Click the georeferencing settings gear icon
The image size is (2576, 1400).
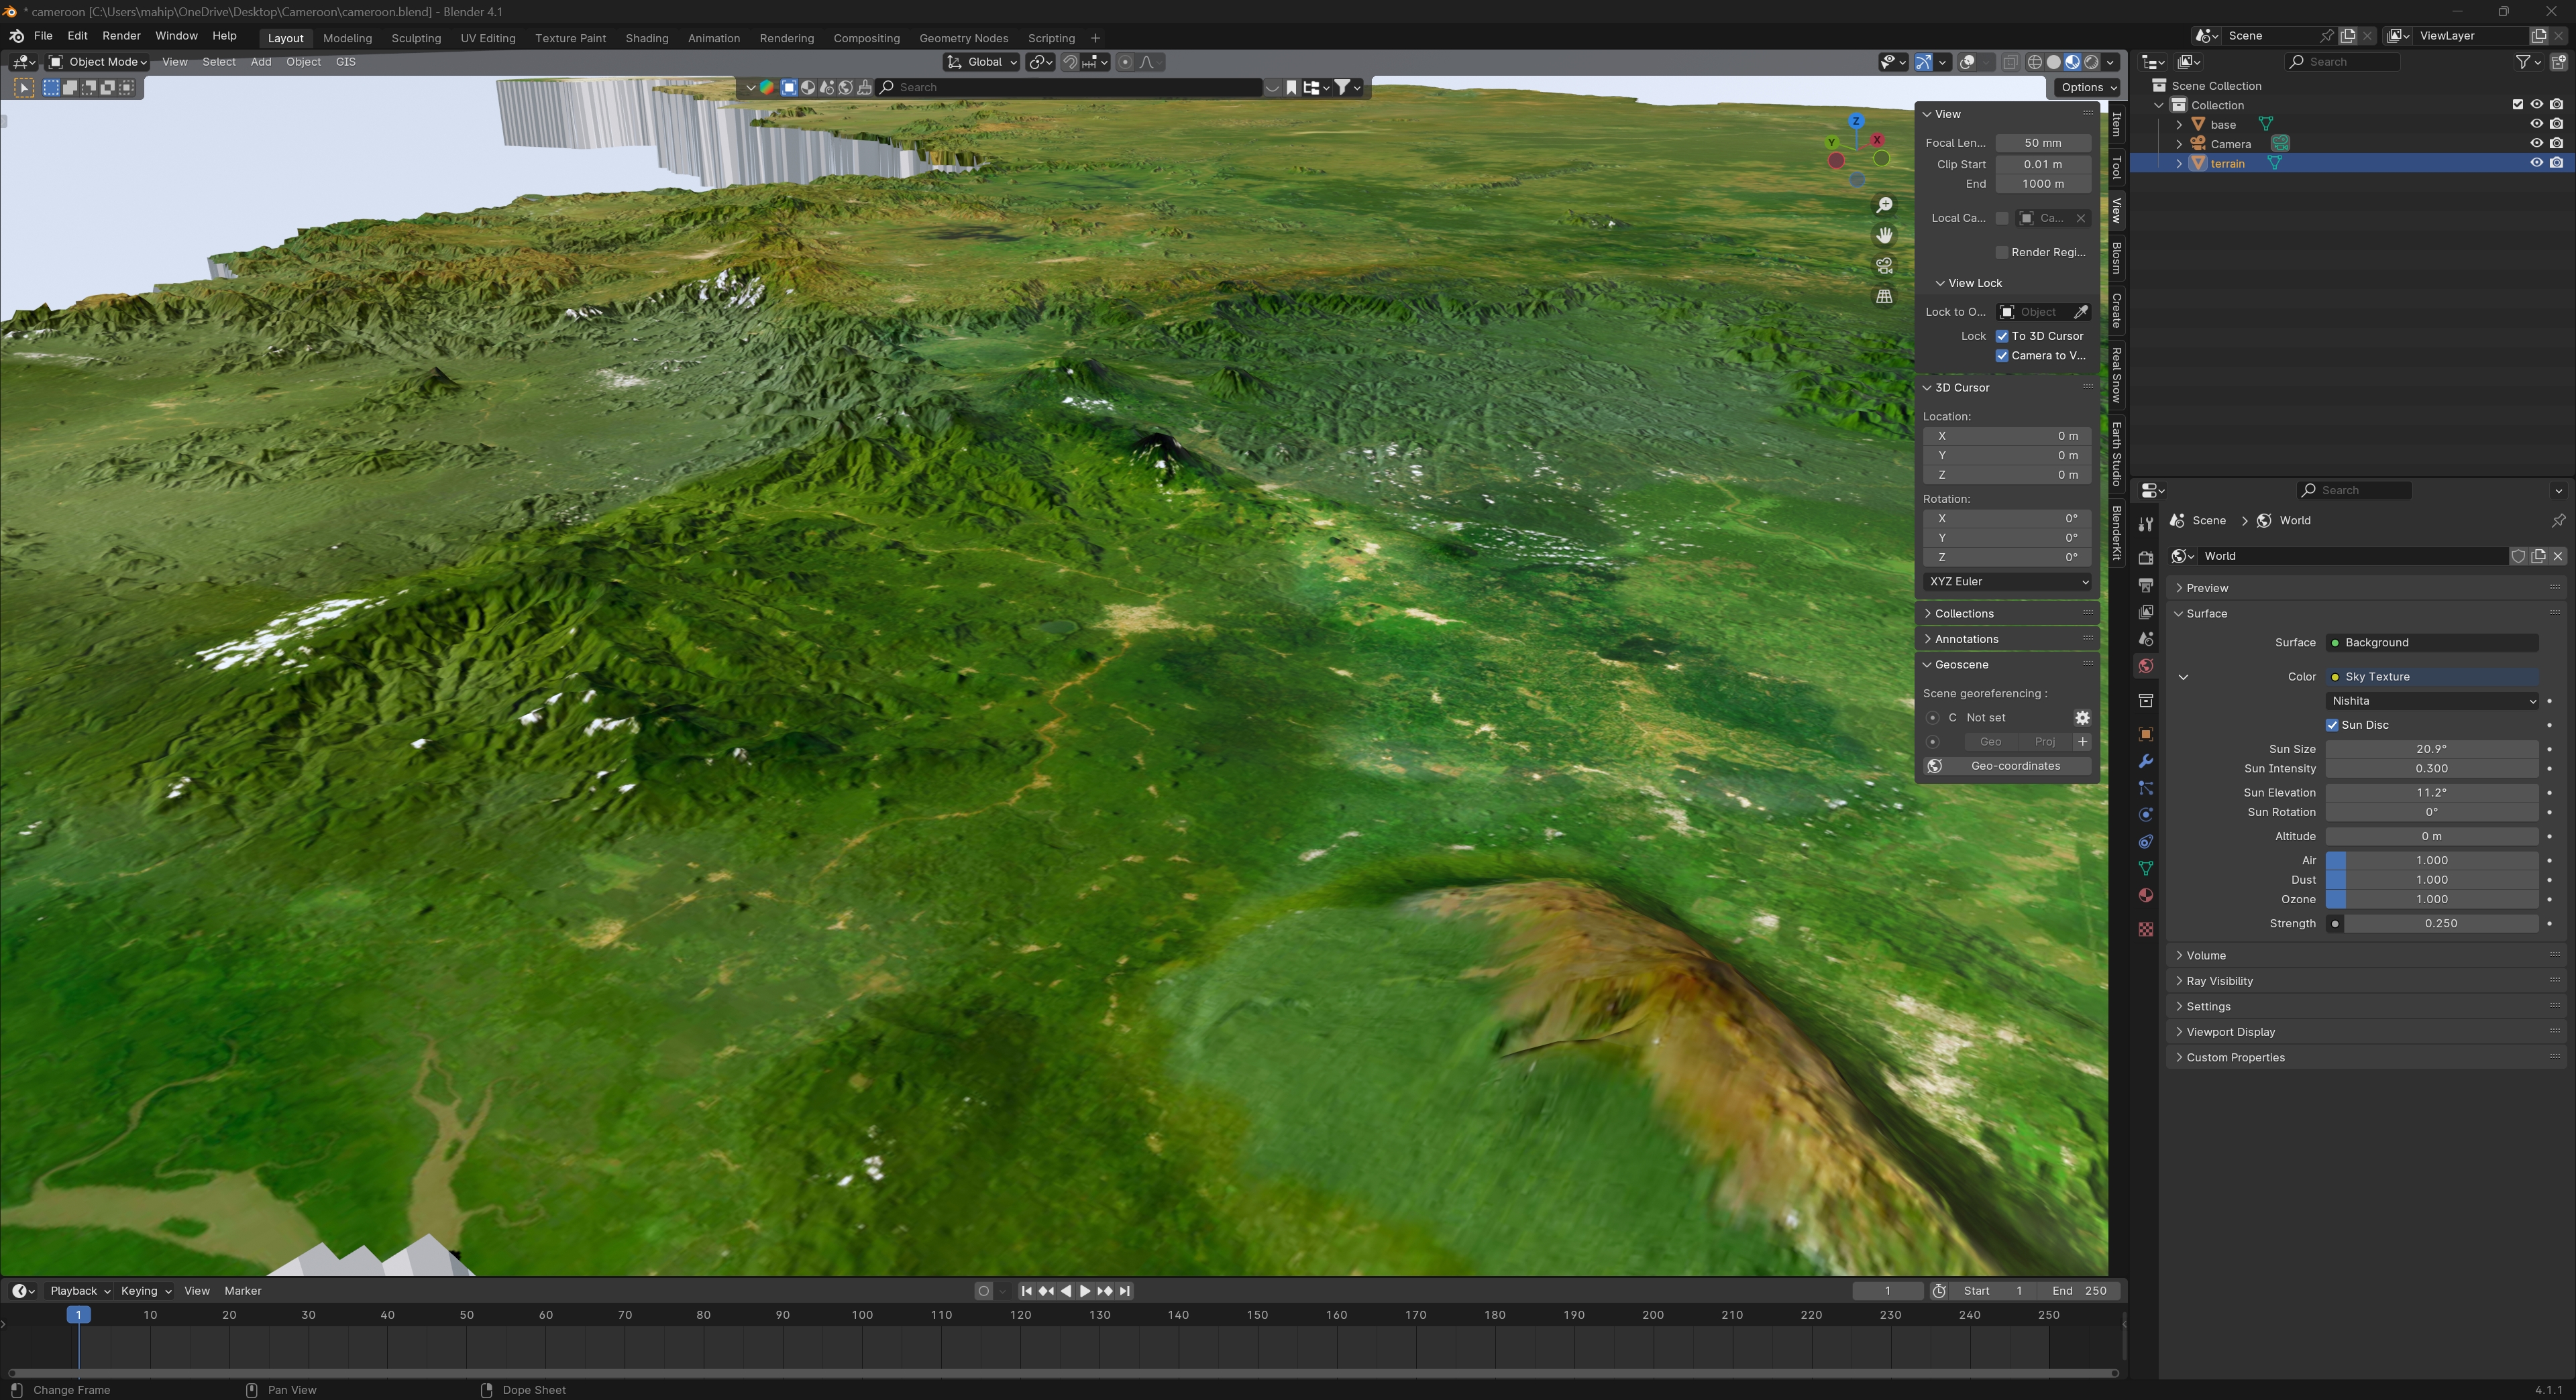click(x=2082, y=717)
